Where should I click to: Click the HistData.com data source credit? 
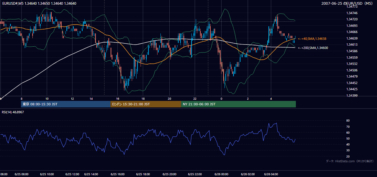(350, 161)
